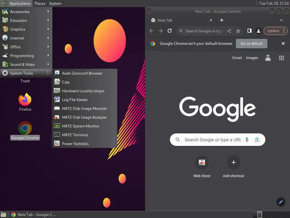Open Chrome tab search dropdown
The image size is (290, 218).
(281, 20)
